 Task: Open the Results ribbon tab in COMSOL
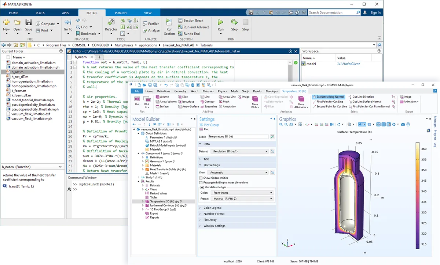pyautogui.click(x=257, y=91)
